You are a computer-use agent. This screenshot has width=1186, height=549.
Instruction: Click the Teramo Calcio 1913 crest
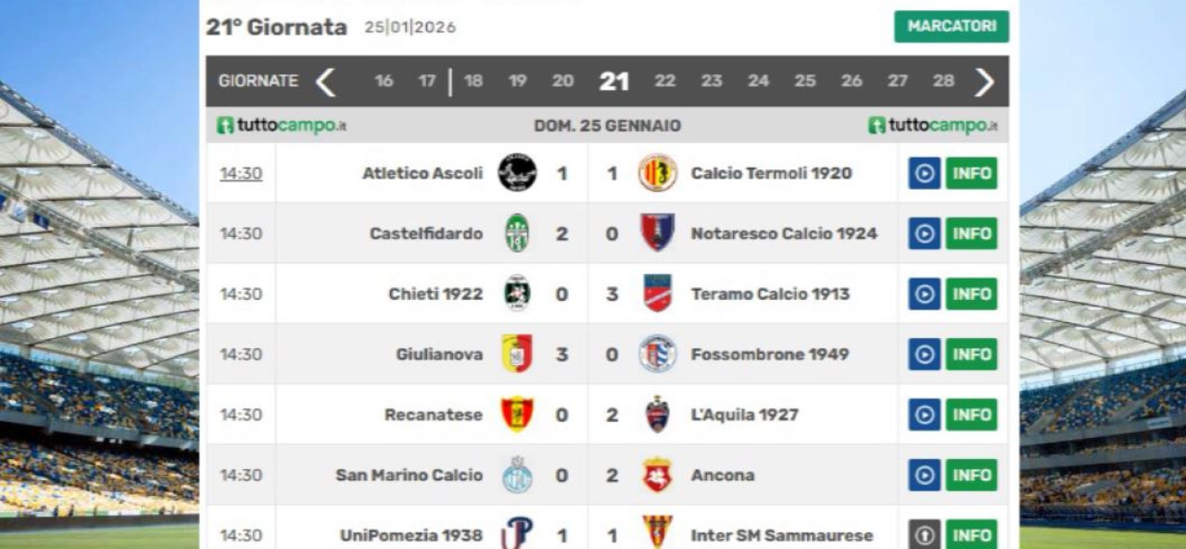tap(658, 293)
